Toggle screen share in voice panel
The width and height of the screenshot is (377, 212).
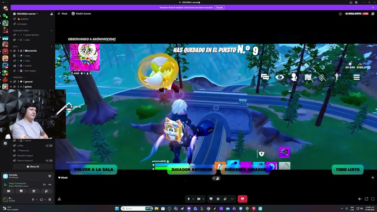pos(21,191)
